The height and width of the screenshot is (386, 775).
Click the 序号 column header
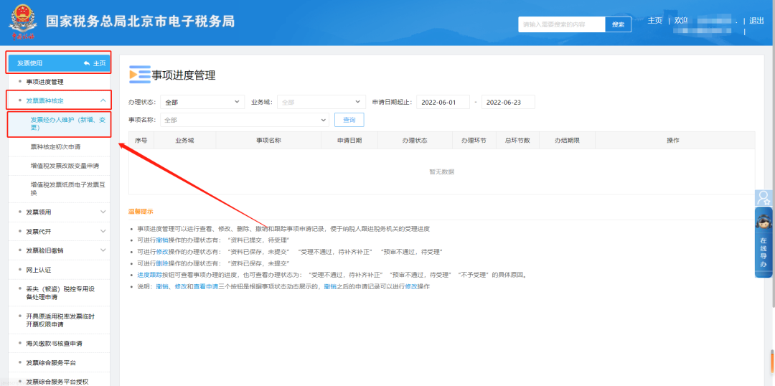coord(141,141)
